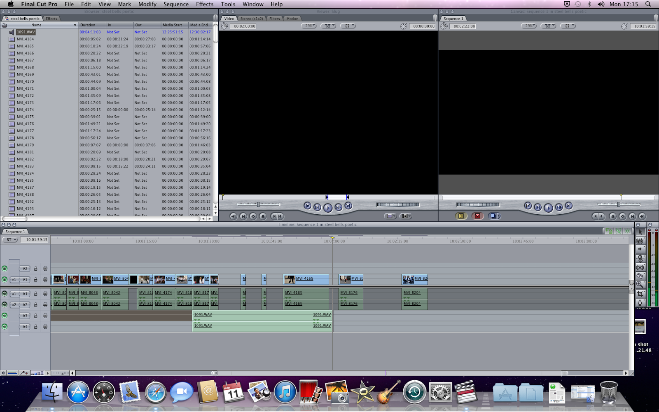659x412 pixels.
Task: Click the Viewer shuttle slider
Action: (258, 204)
